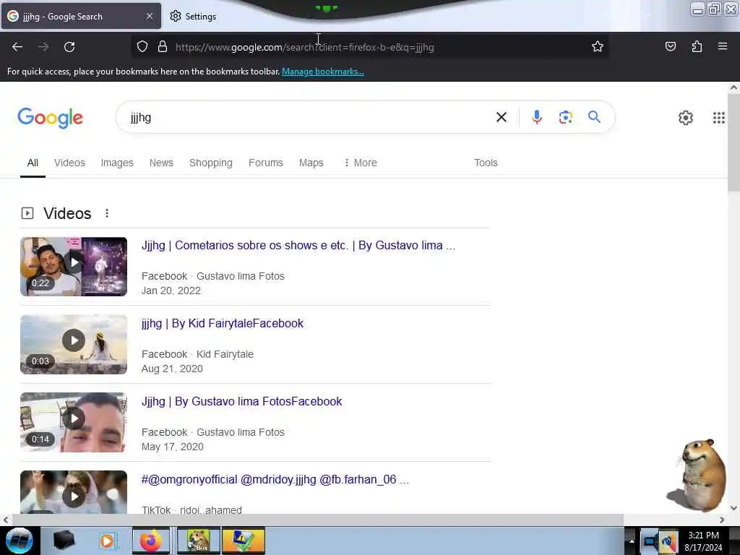Viewport: 740px width, 555px height.
Task: Switch to the Settings tab
Action: tap(193, 16)
